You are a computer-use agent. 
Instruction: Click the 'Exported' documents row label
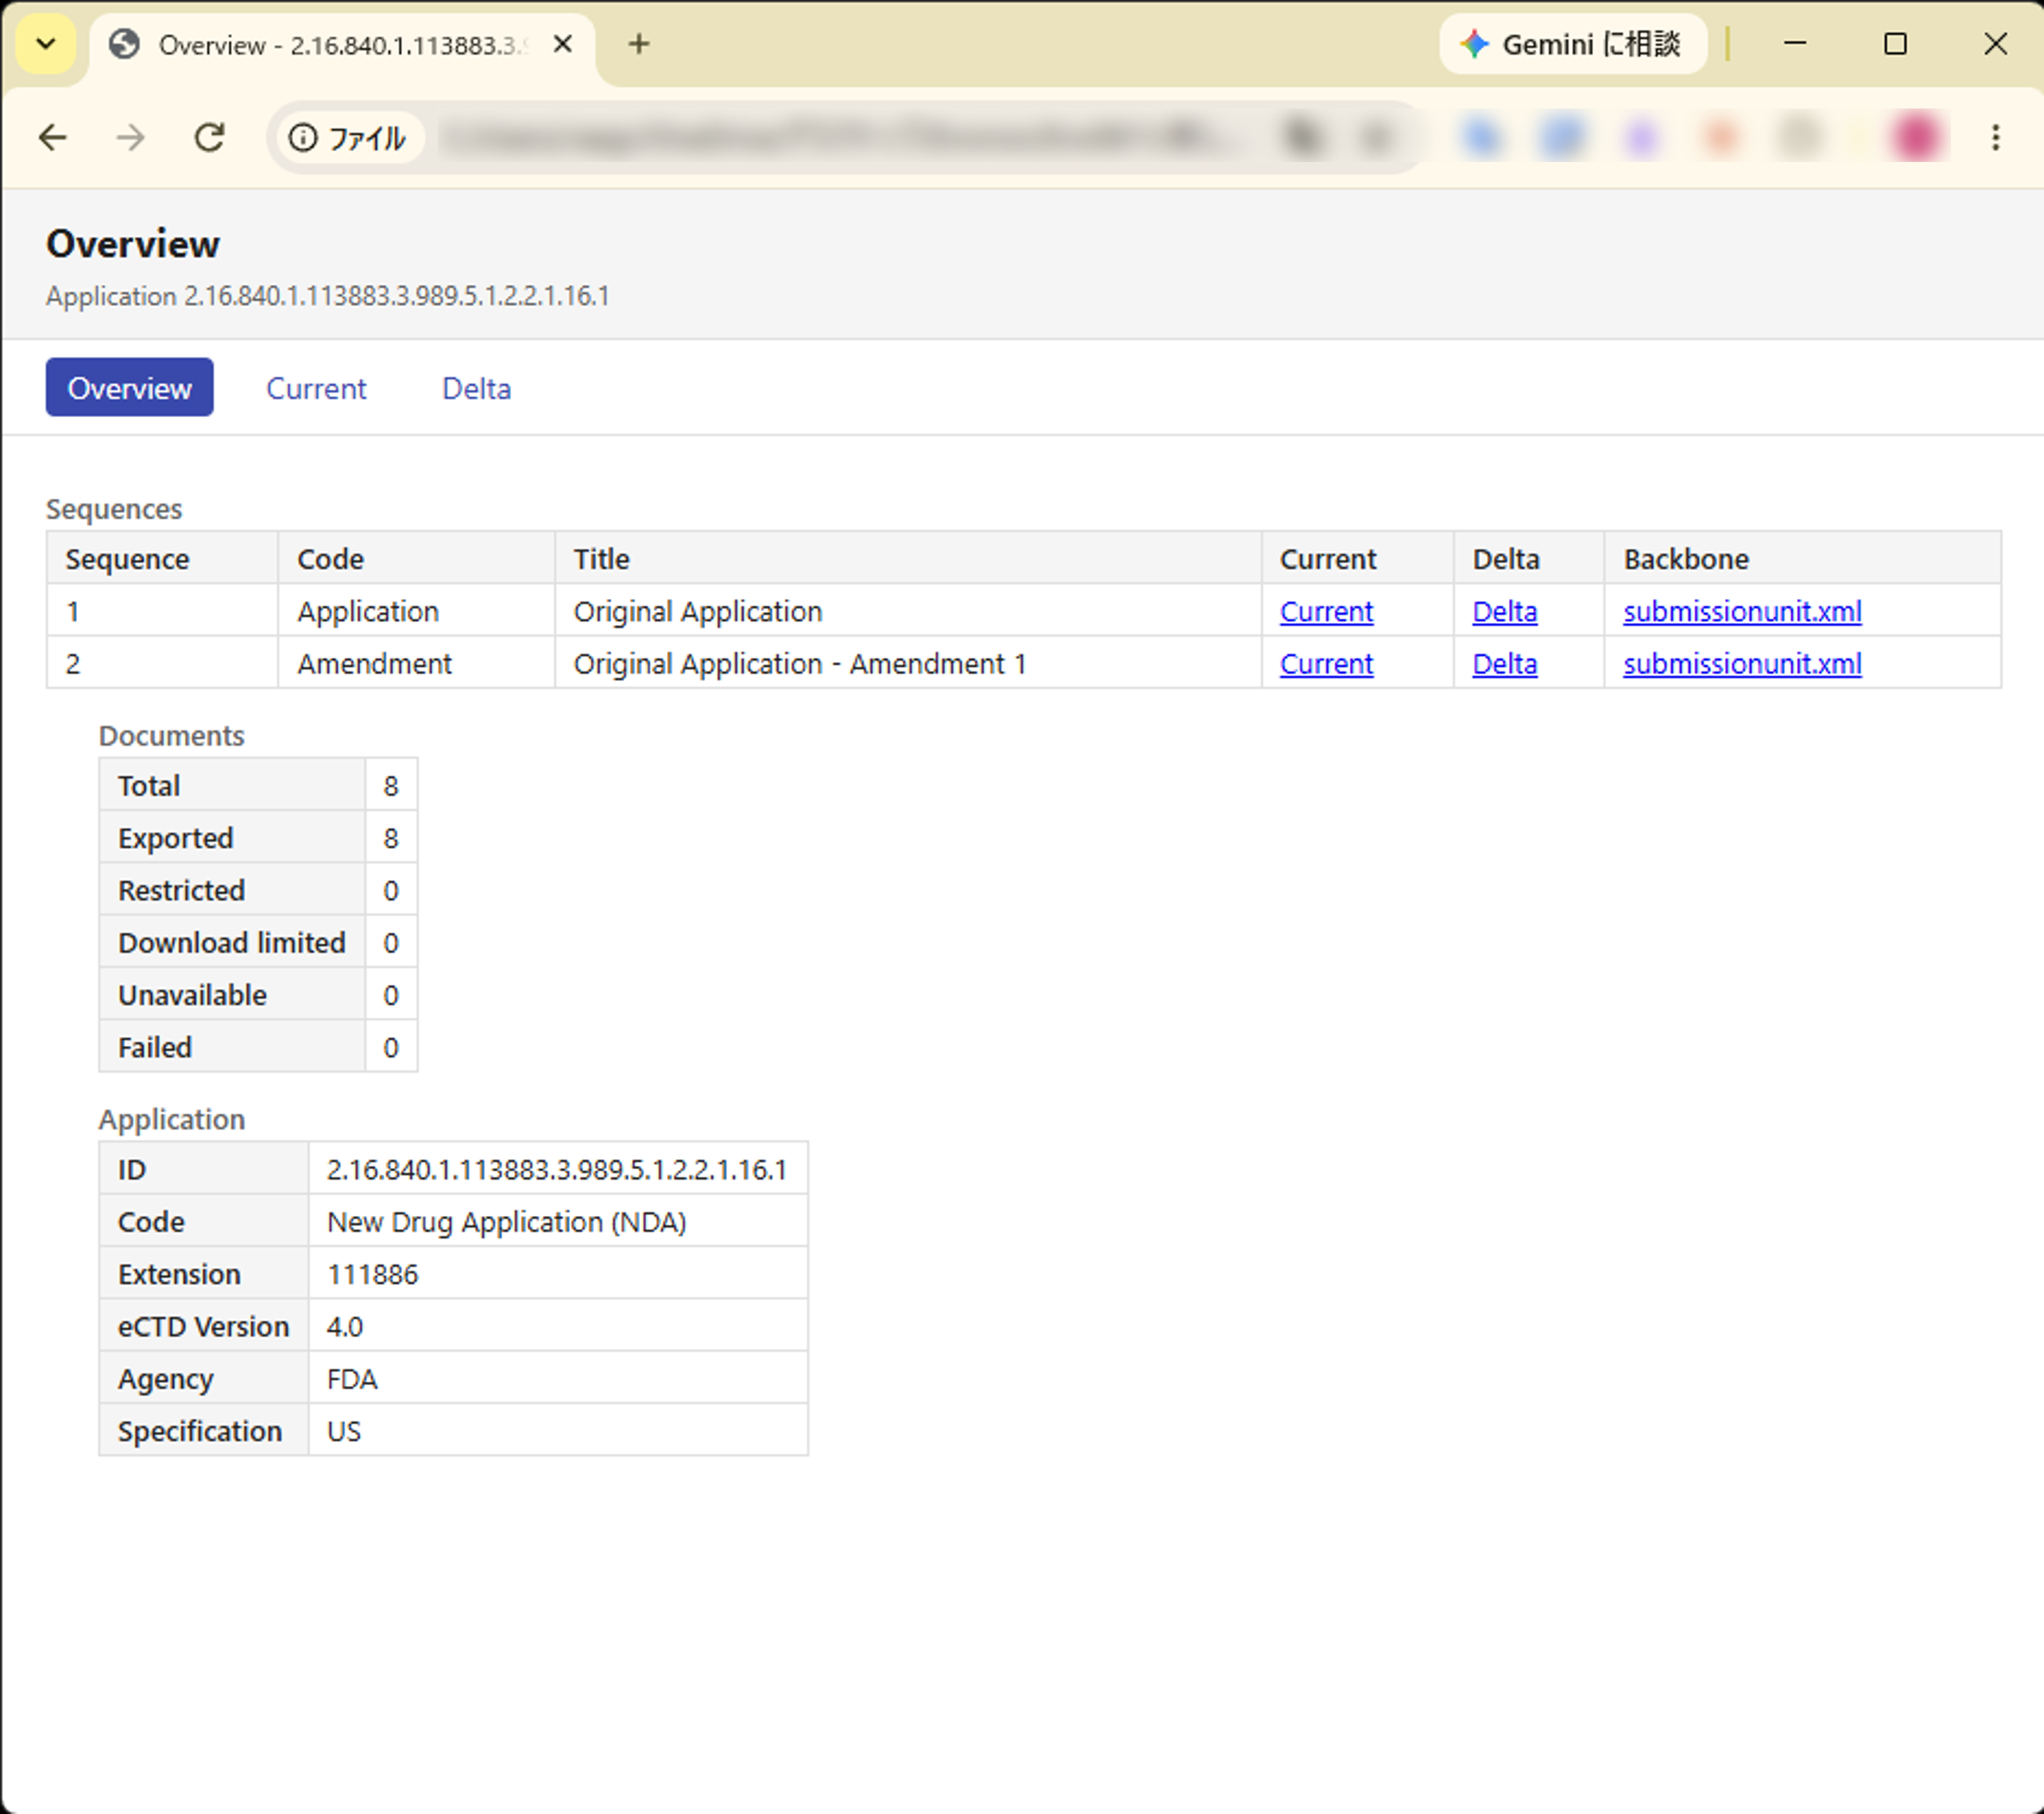coord(175,838)
